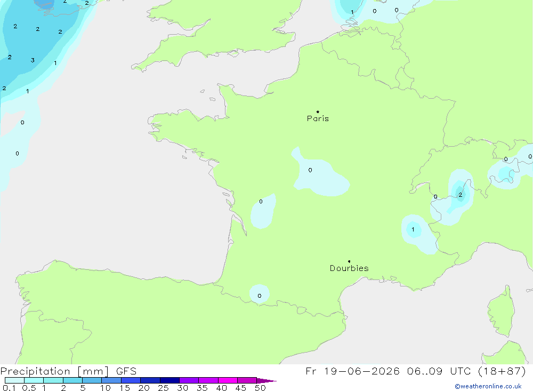Pick the 15–20 mm blue legend swatch
Viewport: 533px width, 391px height.
click(131, 380)
